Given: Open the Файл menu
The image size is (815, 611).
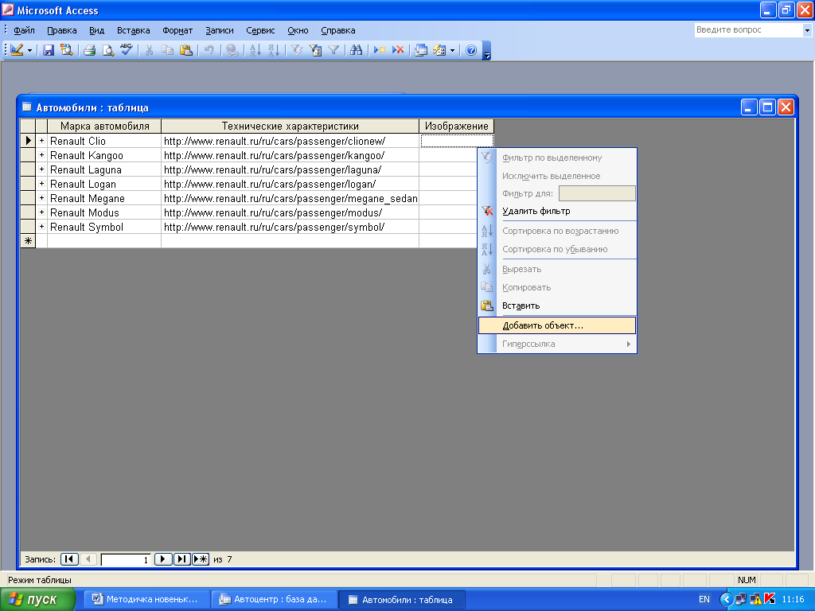Looking at the screenshot, I should click(x=24, y=30).
